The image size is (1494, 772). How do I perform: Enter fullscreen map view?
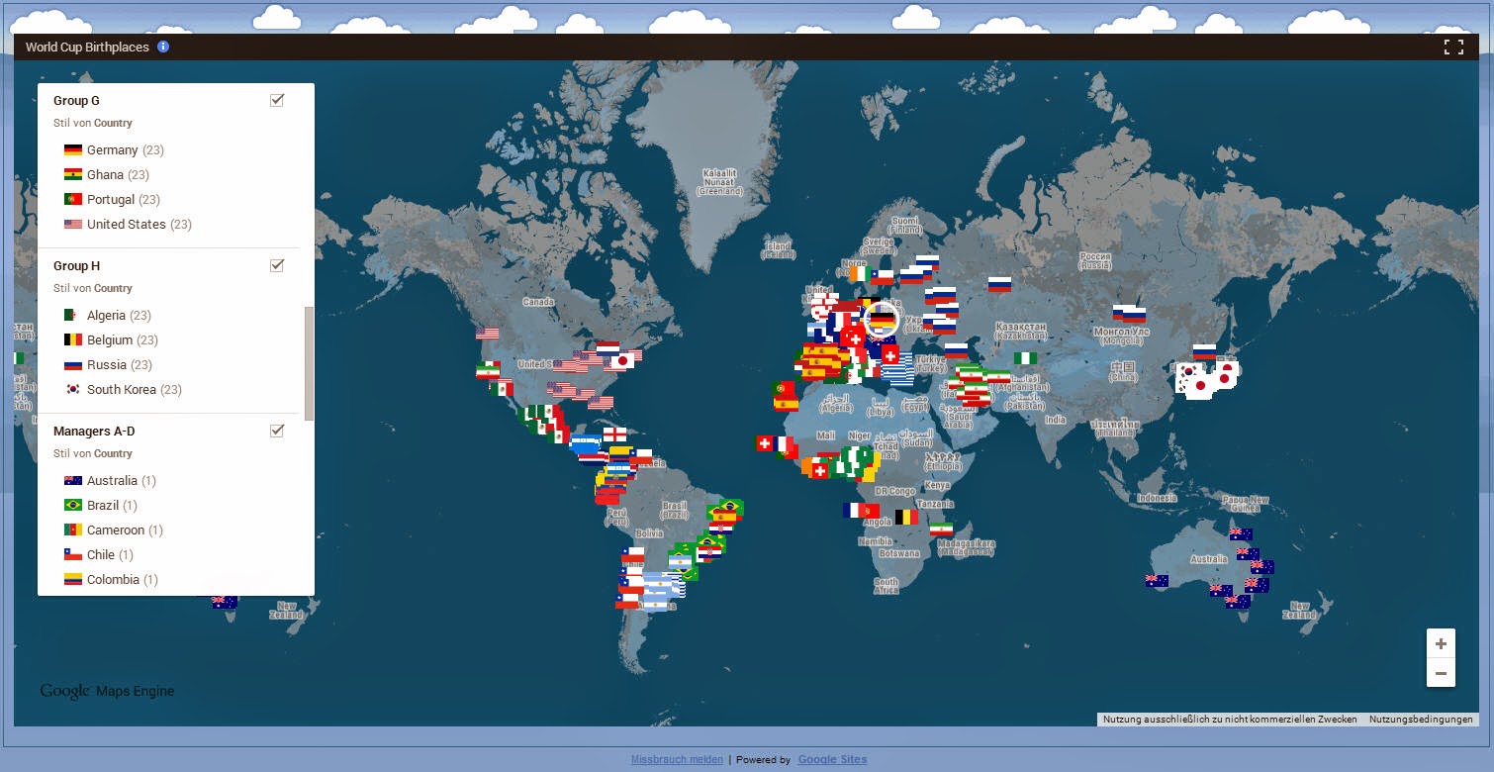coord(1453,47)
